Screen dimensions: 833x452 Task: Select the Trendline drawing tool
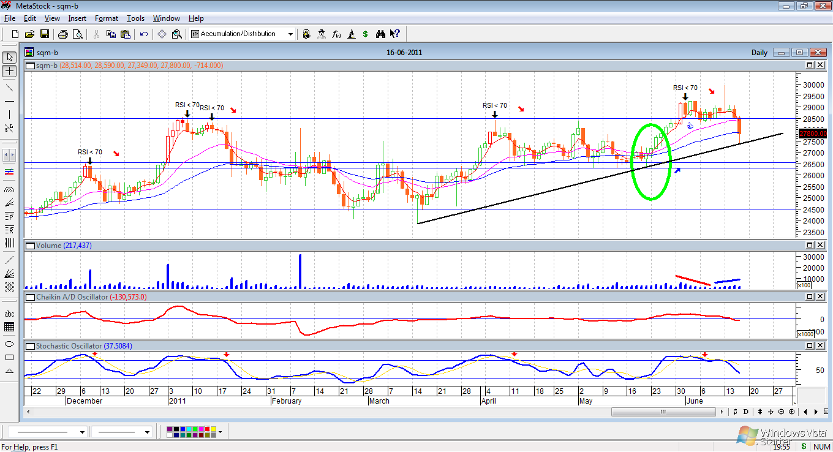pos(9,88)
